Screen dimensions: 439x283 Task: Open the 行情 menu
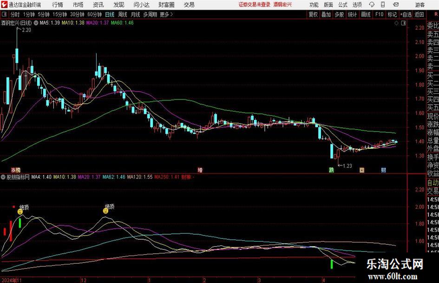click(x=58, y=5)
